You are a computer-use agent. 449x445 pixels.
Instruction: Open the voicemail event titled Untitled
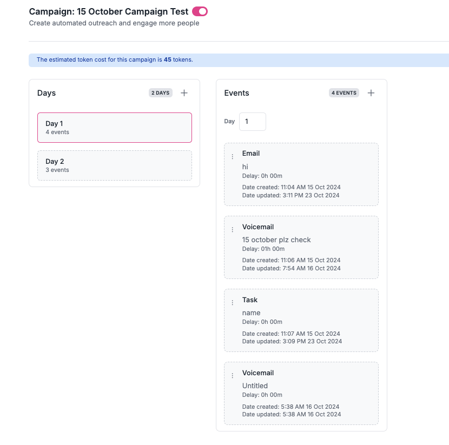[301, 393]
